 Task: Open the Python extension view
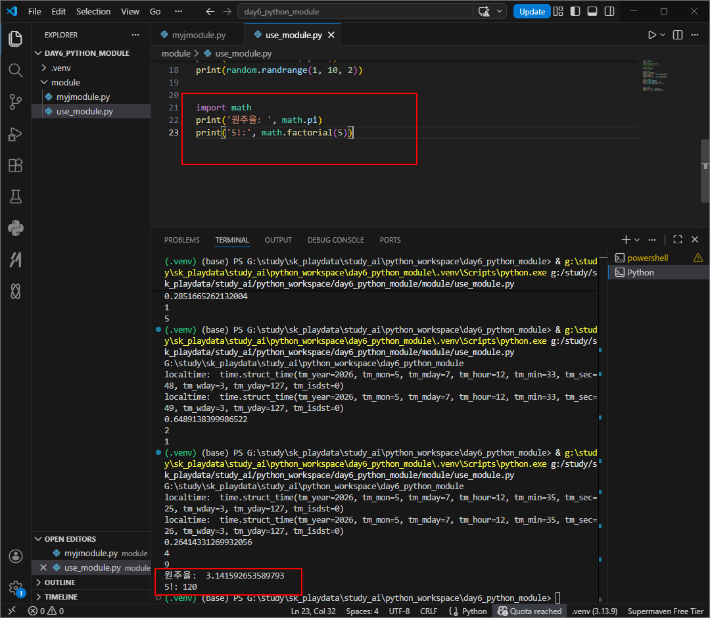(x=15, y=228)
